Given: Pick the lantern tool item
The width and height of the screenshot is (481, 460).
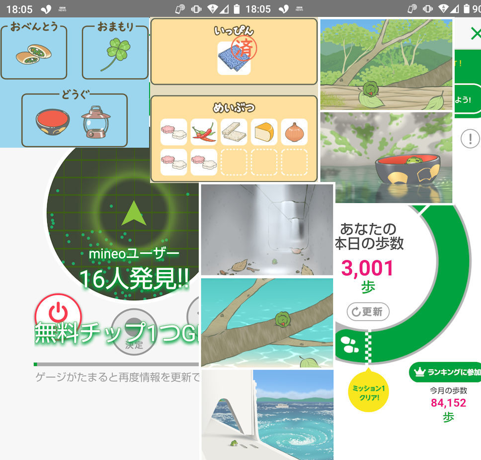Looking at the screenshot, I should tap(96, 122).
